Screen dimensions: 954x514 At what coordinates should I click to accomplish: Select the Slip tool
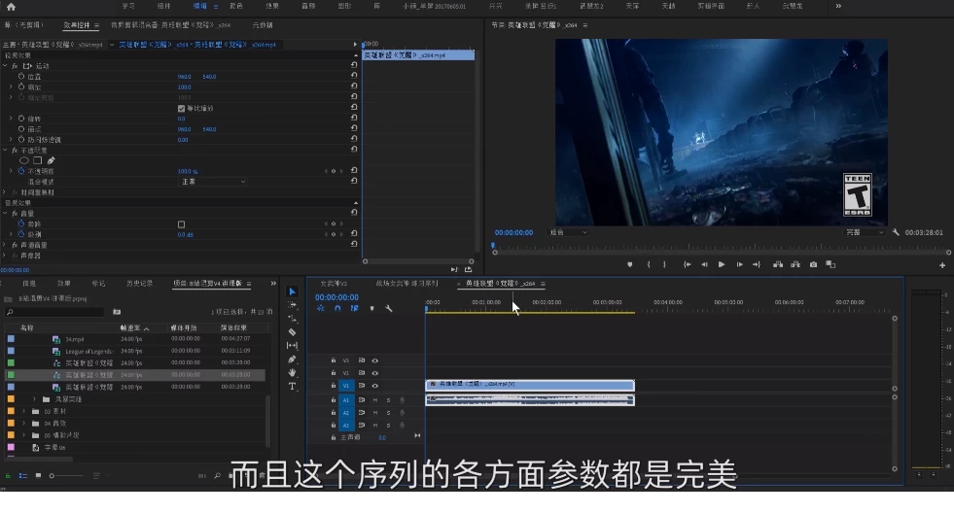coord(292,346)
